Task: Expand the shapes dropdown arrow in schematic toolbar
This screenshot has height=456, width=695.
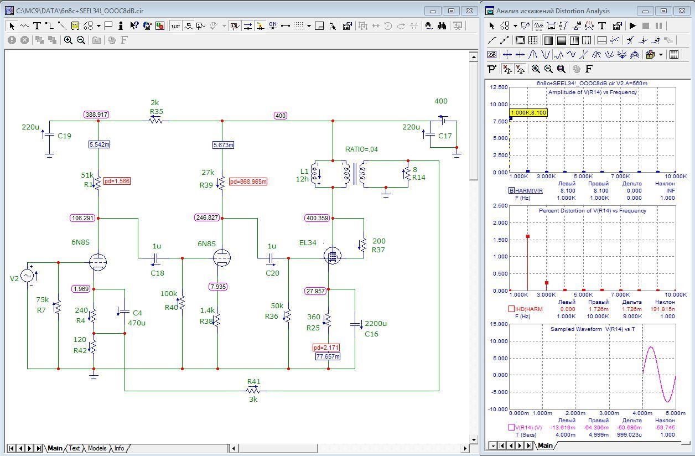Action: coord(98,25)
